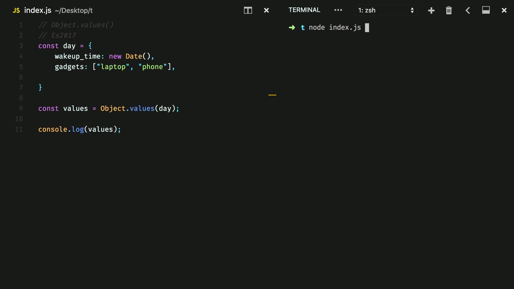Screen dimensions: 514x289
Task: Toggle the terminal panel layout icon
Action: (x=486, y=10)
